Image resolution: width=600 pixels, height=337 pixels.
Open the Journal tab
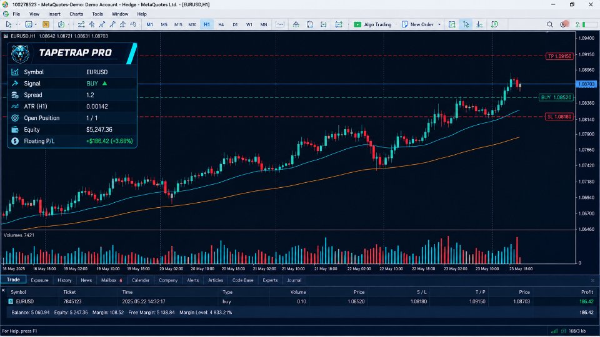(294, 280)
